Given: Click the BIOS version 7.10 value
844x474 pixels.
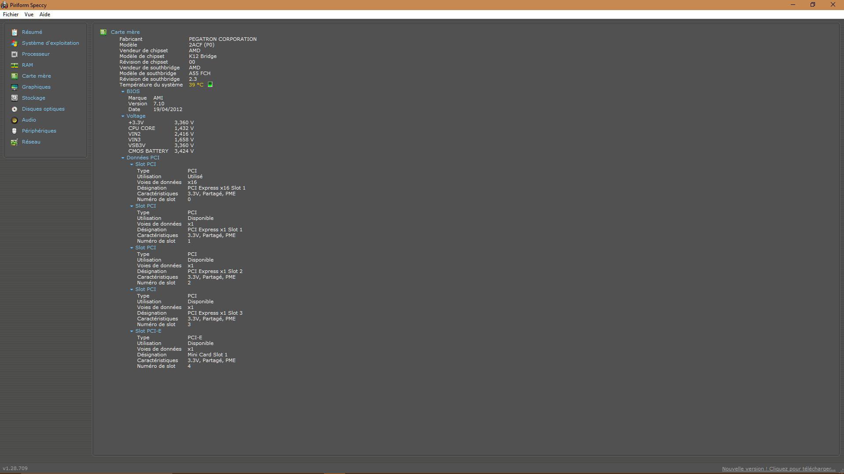Looking at the screenshot, I should click(x=159, y=104).
